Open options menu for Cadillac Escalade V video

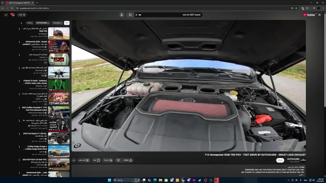pyautogui.click(x=19, y=108)
